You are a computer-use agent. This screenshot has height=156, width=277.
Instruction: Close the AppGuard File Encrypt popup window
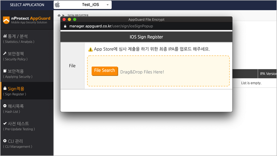point(64,19)
